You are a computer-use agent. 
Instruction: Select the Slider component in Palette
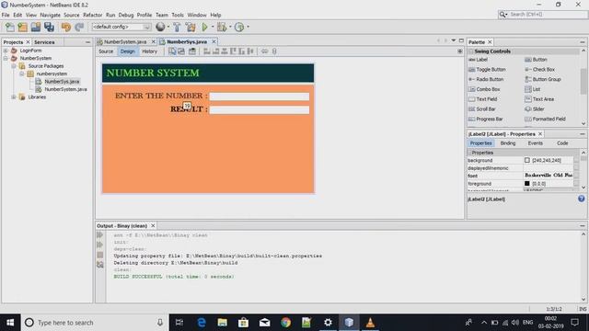coord(535,108)
